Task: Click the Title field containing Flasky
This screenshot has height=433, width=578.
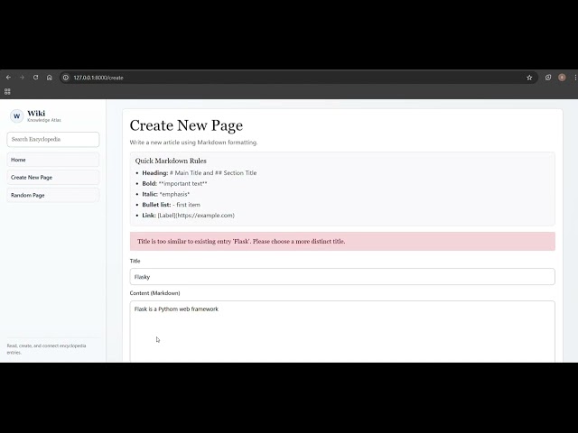Action: [342, 277]
